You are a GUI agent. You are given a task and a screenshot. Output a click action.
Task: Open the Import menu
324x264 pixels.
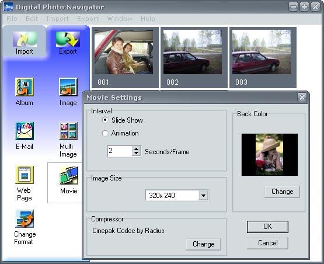57,19
